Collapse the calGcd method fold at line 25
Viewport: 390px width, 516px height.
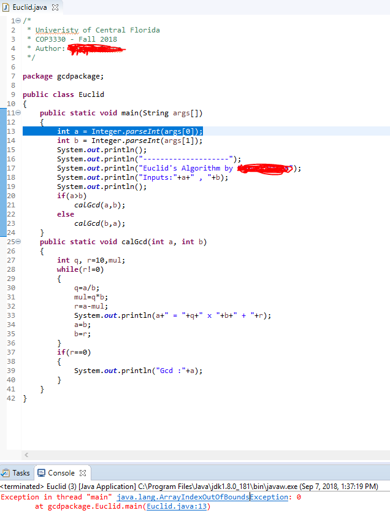coord(18,242)
